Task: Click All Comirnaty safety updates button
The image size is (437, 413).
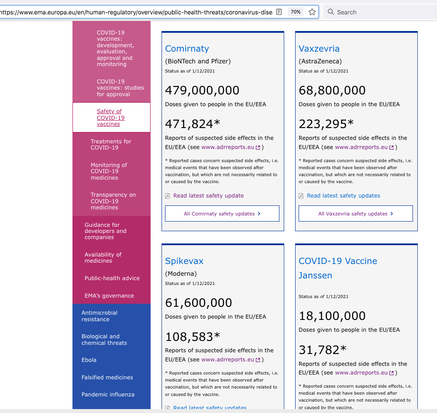Action: tap(222, 213)
